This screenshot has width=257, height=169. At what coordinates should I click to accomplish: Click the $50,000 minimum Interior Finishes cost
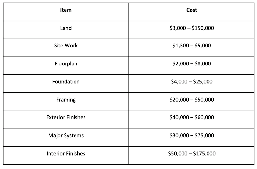point(178,154)
